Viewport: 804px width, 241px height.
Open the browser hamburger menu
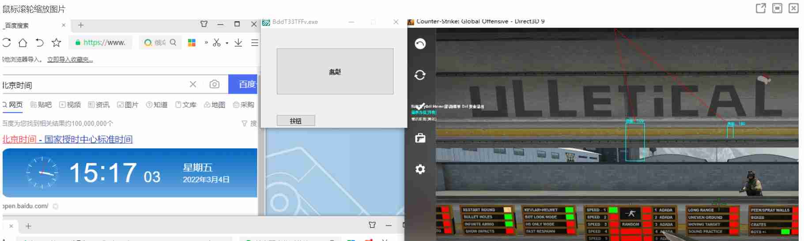pos(255,42)
